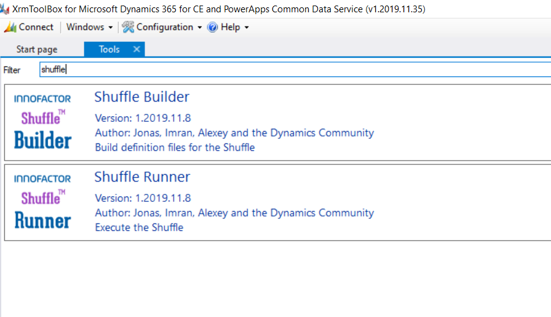Focus the Filter text box containing 'shuffle'
Viewport: 551px width, 317px height.
click(289, 70)
